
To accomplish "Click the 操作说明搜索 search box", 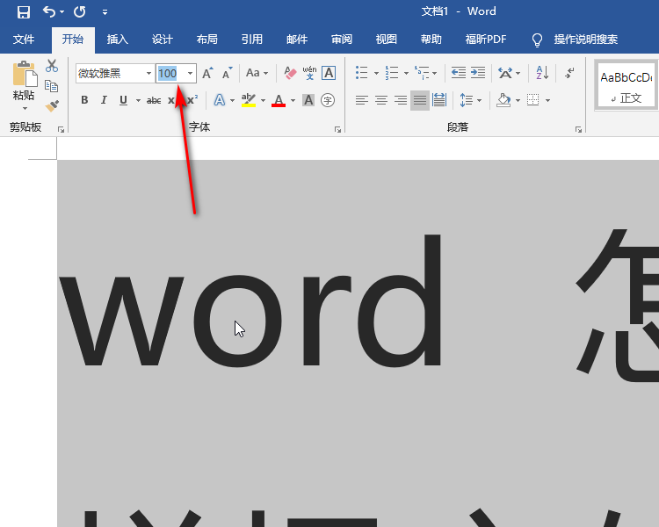I will (x=585, y=40).
